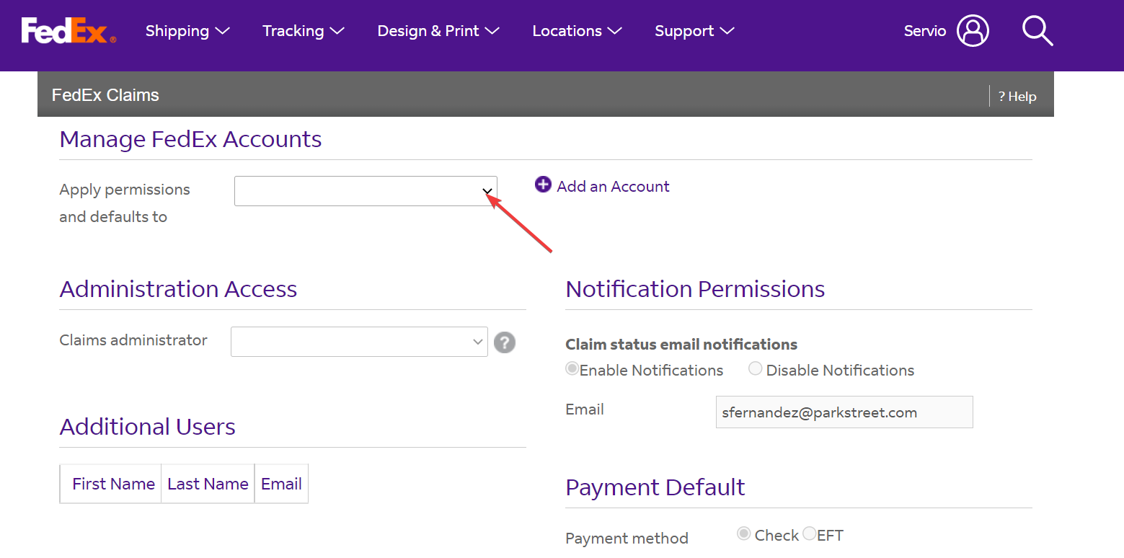
Task: Click the Manage FedEx Accounts heading
Action: (190, 139)
